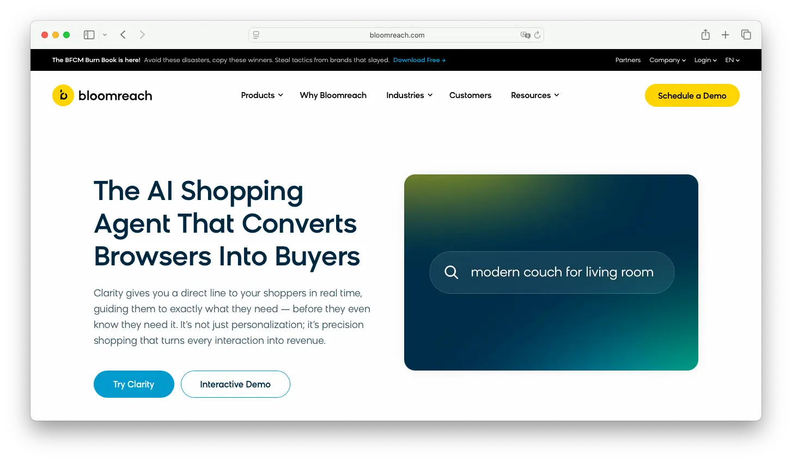Open the Login dropdown
The width and height of the screenshot is (792, 461).
705,60
